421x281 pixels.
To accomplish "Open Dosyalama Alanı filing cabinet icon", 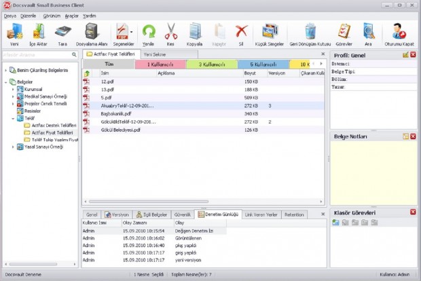I will [92, 31].
